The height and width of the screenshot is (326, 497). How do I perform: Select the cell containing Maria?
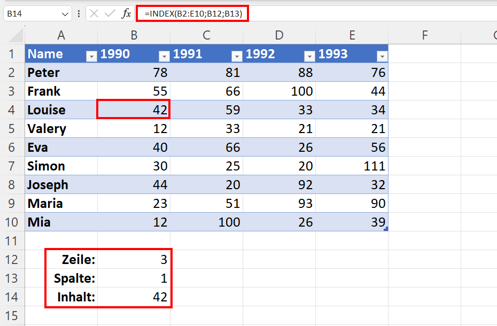[x=61, y=203]
